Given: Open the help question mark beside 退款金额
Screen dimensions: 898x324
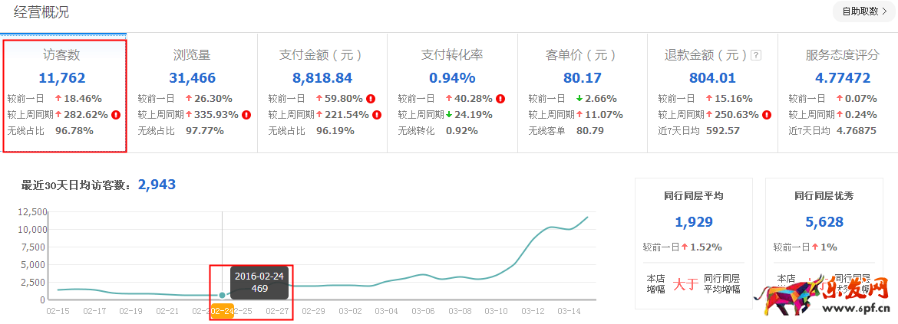Looking at the screenshot, I should pos(756,56).
